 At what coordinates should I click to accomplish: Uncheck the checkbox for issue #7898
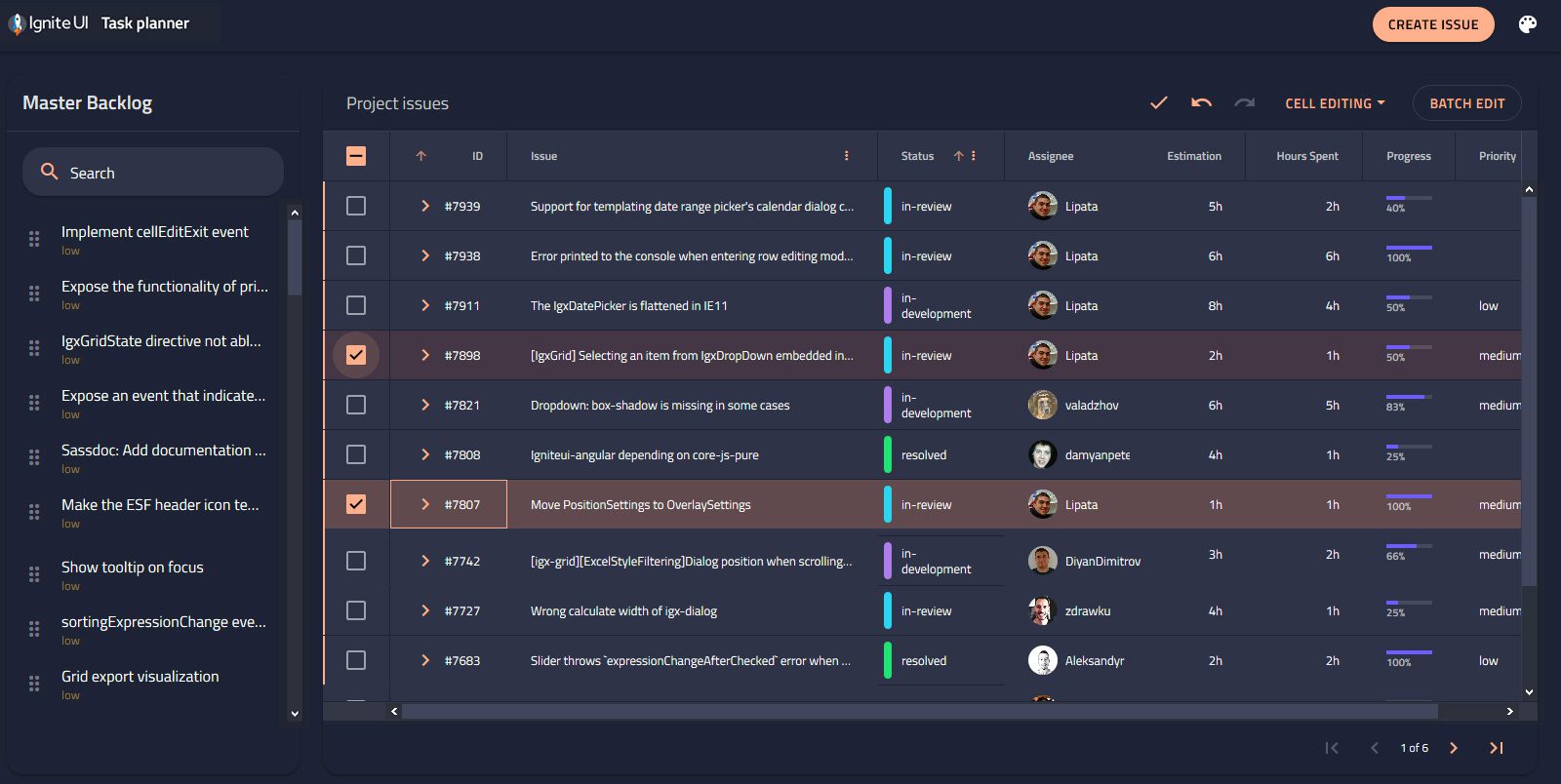(x=356, y=355)
